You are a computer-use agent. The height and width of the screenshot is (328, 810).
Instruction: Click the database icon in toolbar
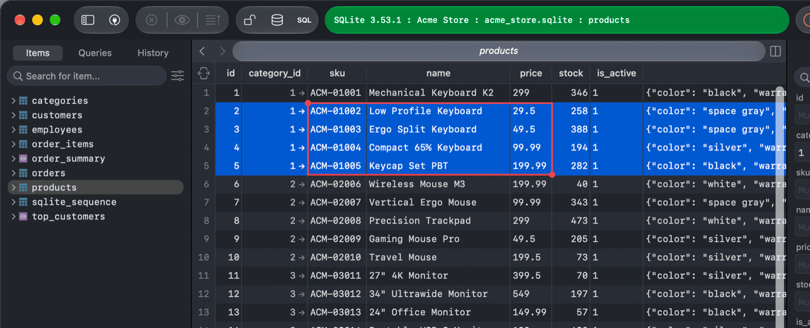(277, 20)
